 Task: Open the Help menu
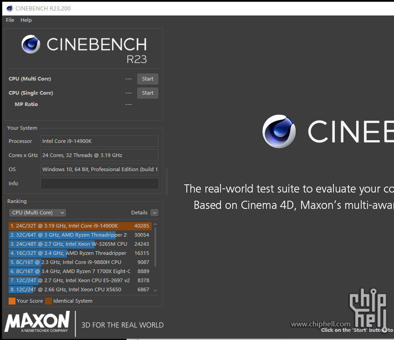coord(26,20)
